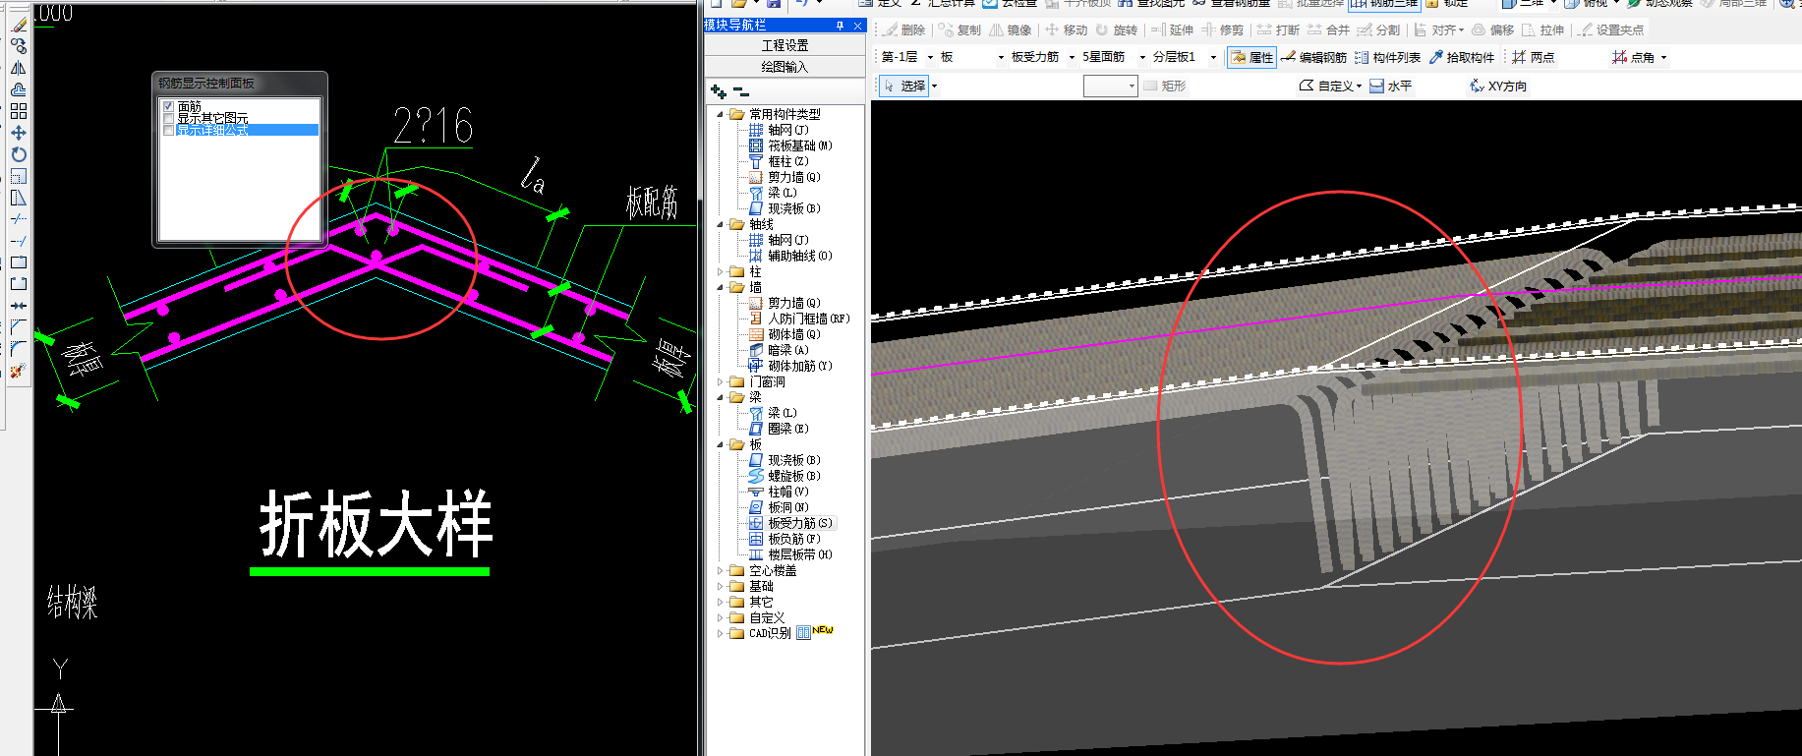Switch to 工程设置 tab
1802x756 pixels.
coord(785,45)
